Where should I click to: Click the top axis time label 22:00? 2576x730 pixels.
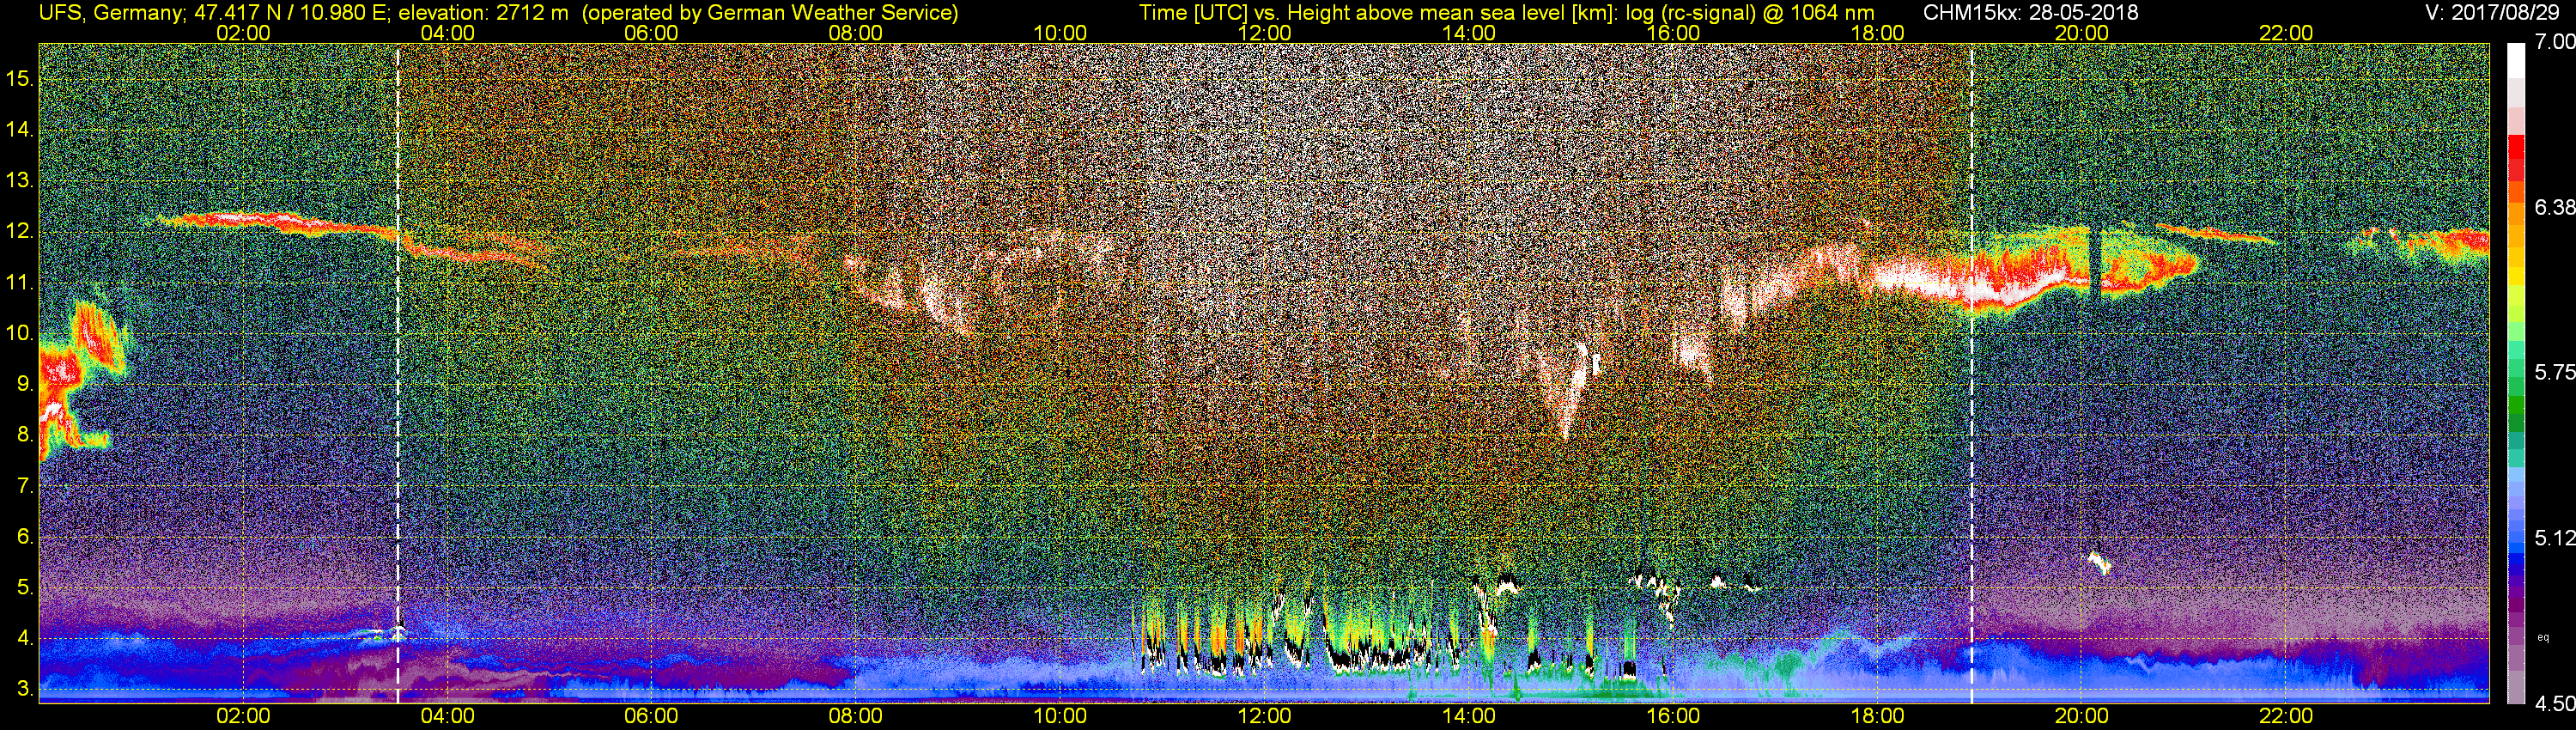pos(2286,33)
